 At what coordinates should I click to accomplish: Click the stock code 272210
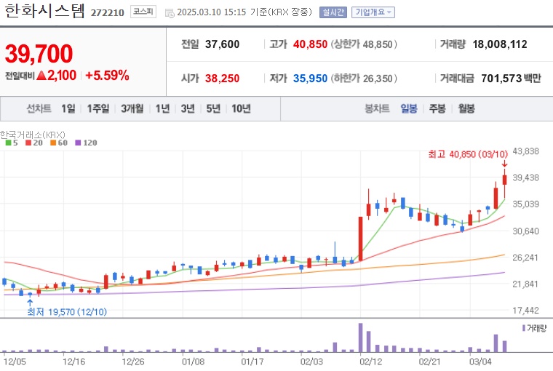pos(108,12)
